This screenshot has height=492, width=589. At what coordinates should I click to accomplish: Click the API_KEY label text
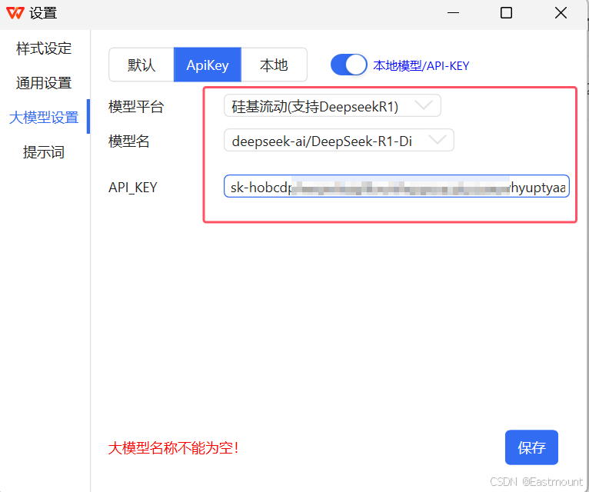[132, 187]
